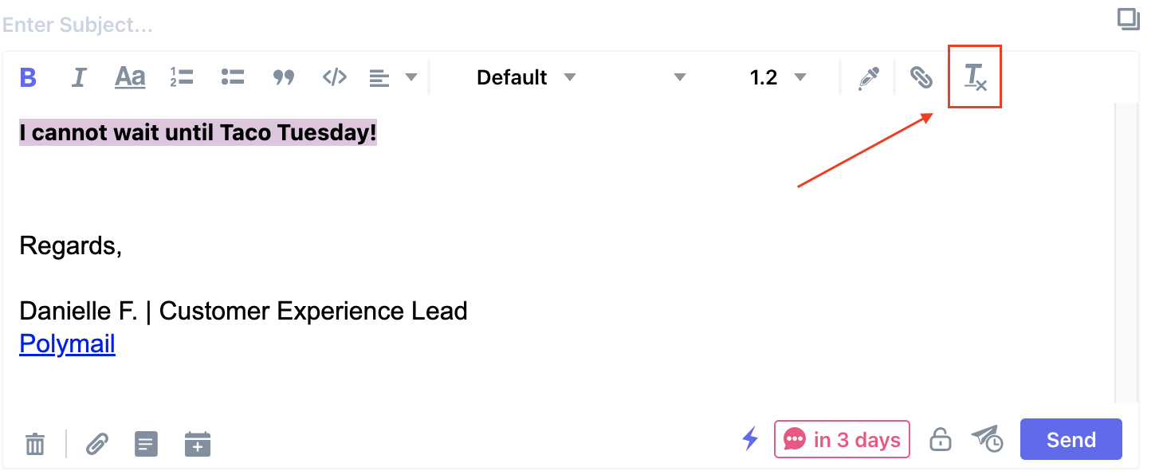The width and height of the screenshot is (1159, 475).
Task: Insert a hyperlink from the toolbar
Action: [921, 77]
